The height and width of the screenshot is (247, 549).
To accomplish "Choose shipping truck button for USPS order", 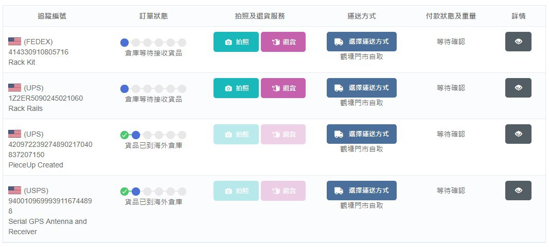I will click(x=362, y=191).
